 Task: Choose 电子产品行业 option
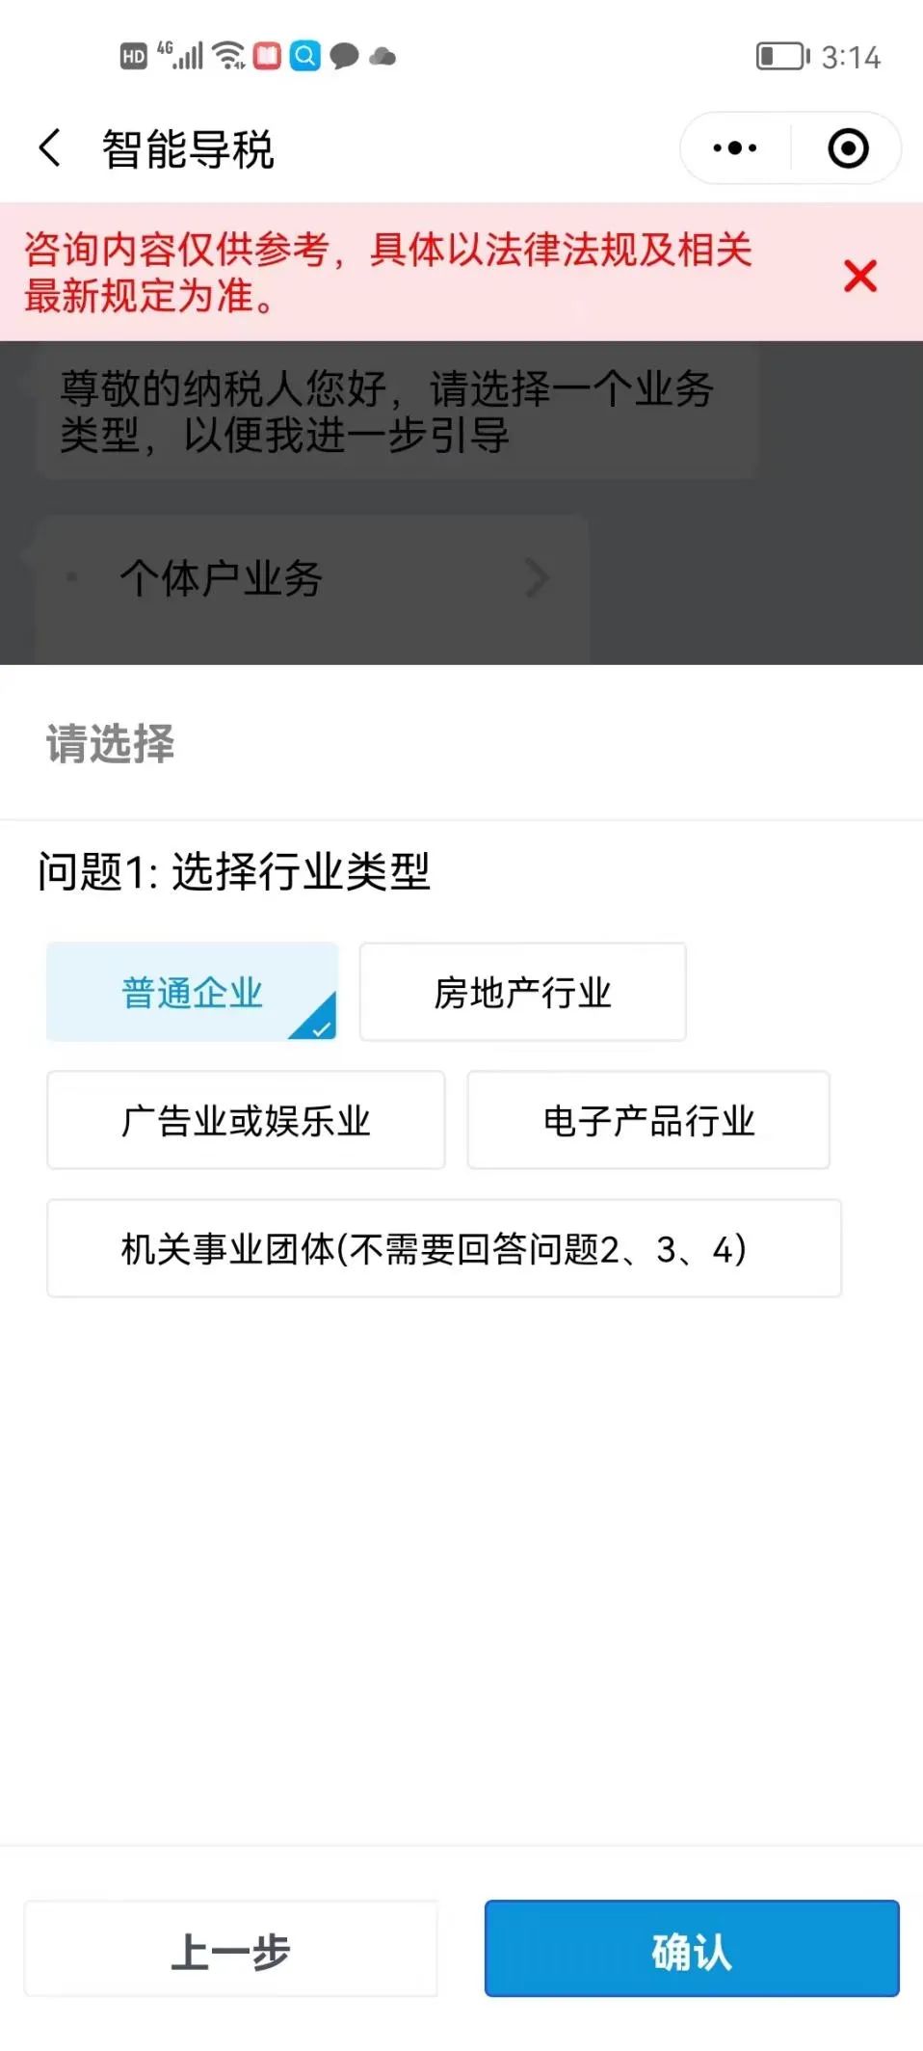648,1120
